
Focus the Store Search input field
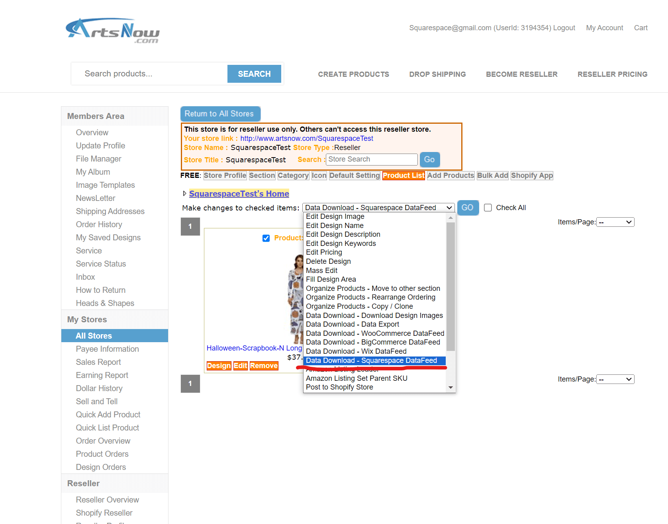tap(372, 160)
